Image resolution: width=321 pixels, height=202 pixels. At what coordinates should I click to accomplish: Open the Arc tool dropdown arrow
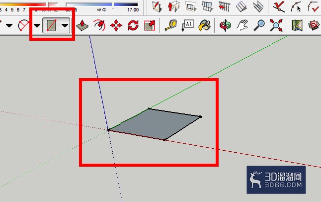pyautogui.click(x=37, y=25)
